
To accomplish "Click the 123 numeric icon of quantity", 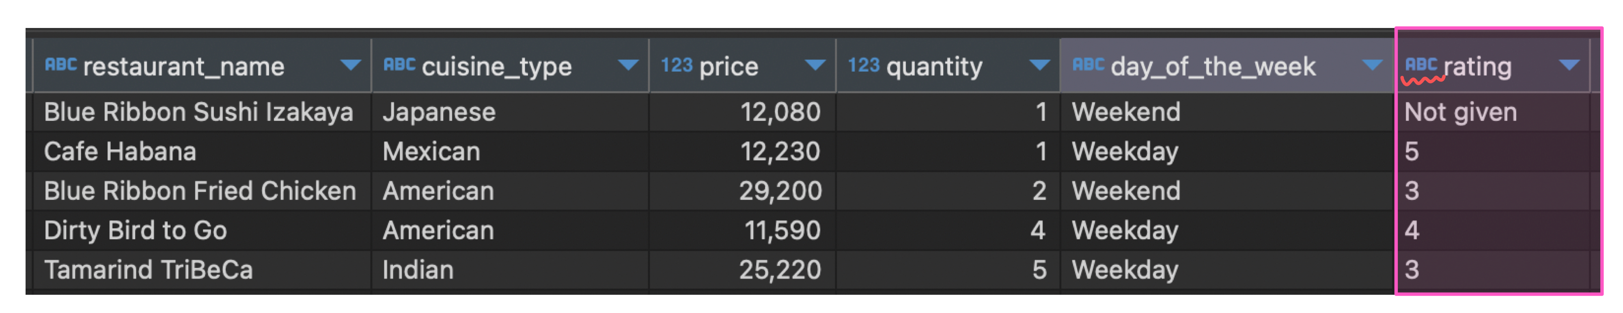I will 863,65.
